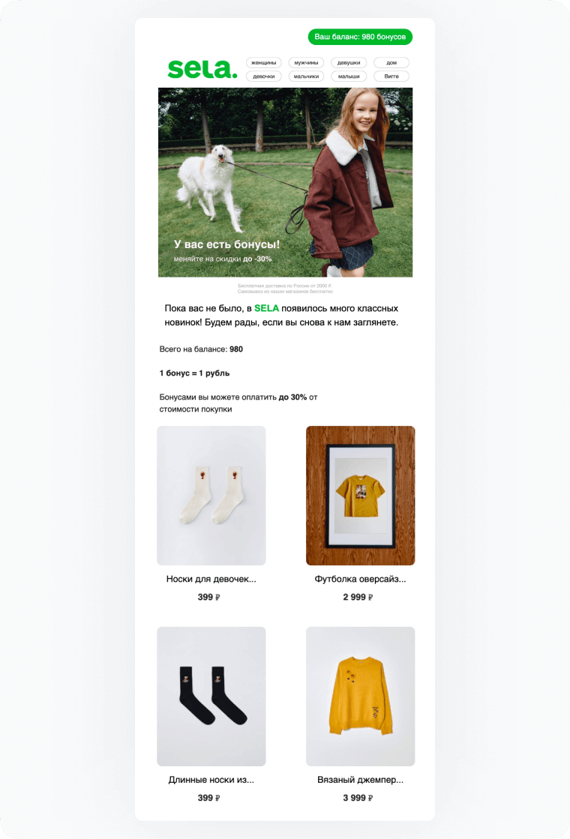Click the green sela. logo

[202, 69]
